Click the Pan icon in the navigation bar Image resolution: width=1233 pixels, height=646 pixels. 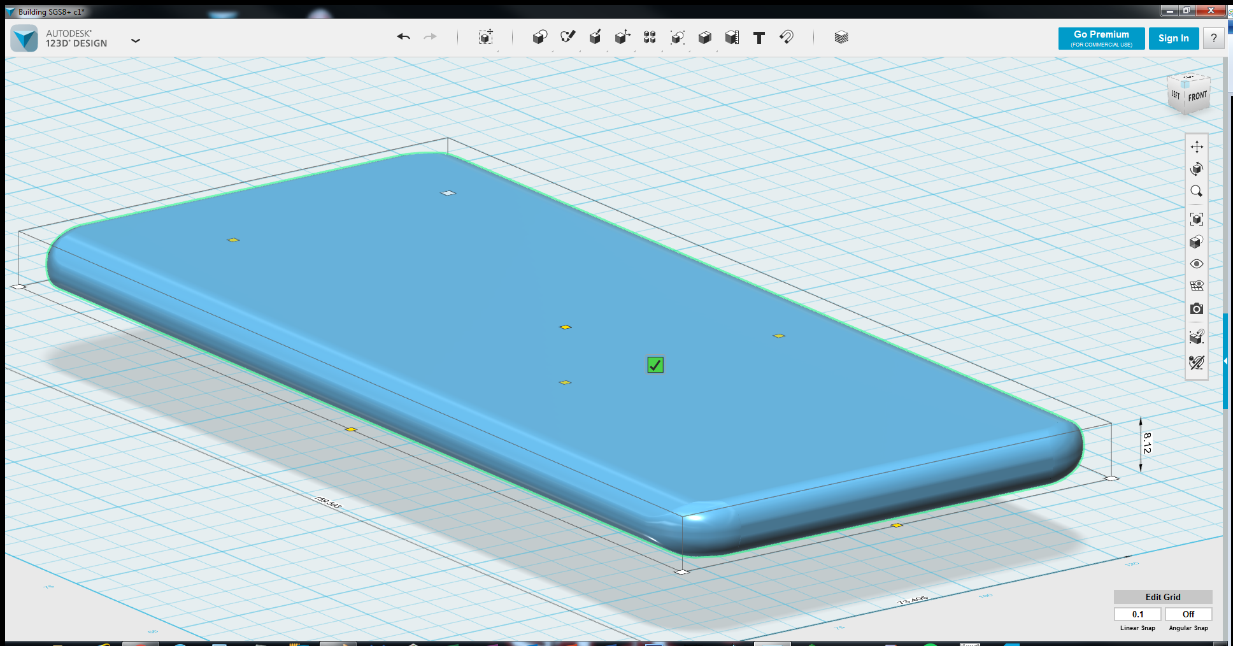point(1197,147)
